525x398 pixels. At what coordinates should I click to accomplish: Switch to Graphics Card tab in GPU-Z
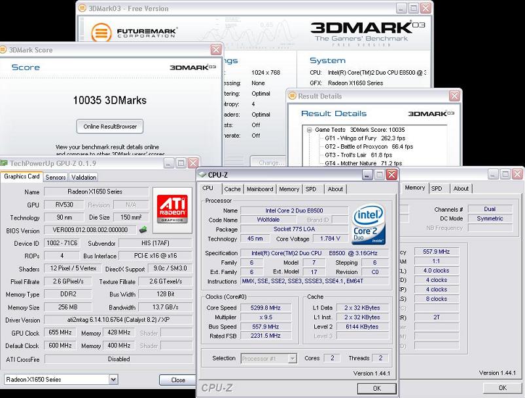22,176
